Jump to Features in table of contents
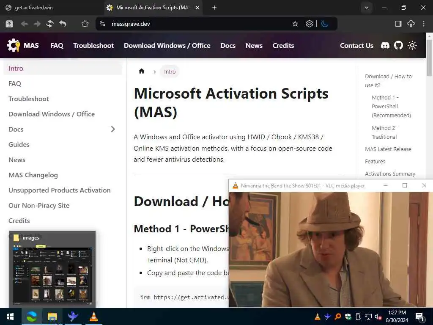The width and height of the screenshot is (433, 325). tap(375, 161)
